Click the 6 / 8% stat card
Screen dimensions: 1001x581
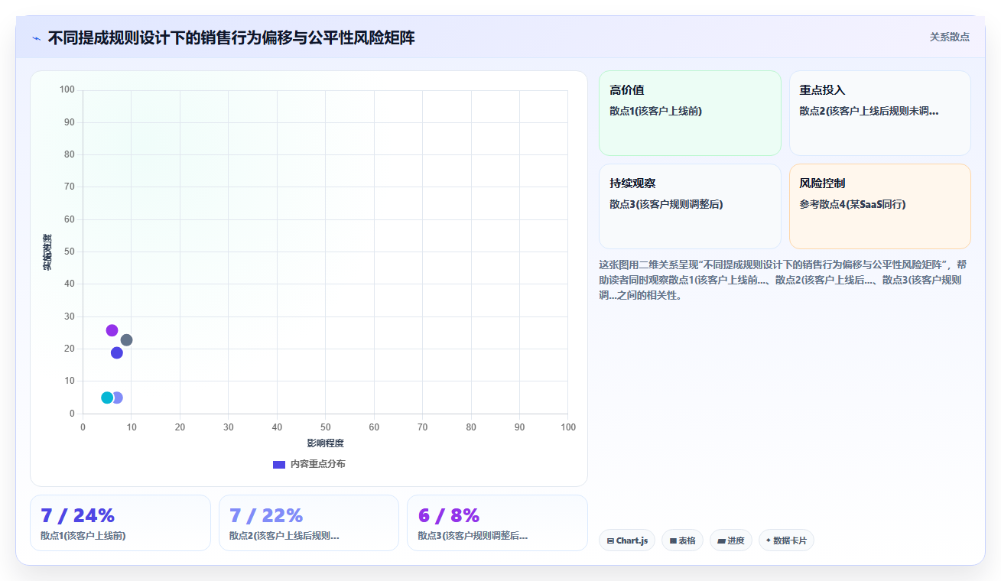coord(497,523)
